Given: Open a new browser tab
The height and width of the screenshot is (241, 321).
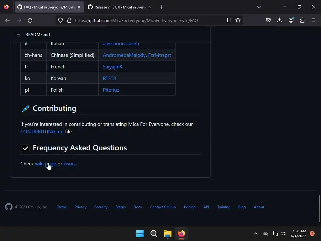Looking at the screenshot, I should (x=161, y=7).
